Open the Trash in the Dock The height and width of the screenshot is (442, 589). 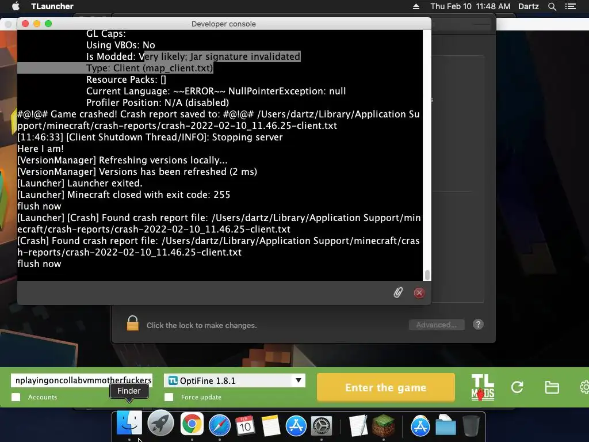click(x=471, y=425)
